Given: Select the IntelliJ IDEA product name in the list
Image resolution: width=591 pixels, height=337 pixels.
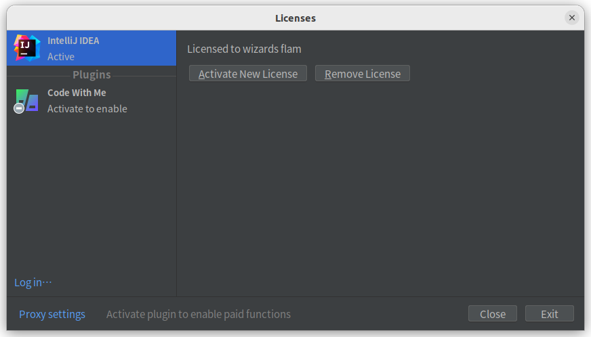Looking at the screenshot, I should point(73,41).
